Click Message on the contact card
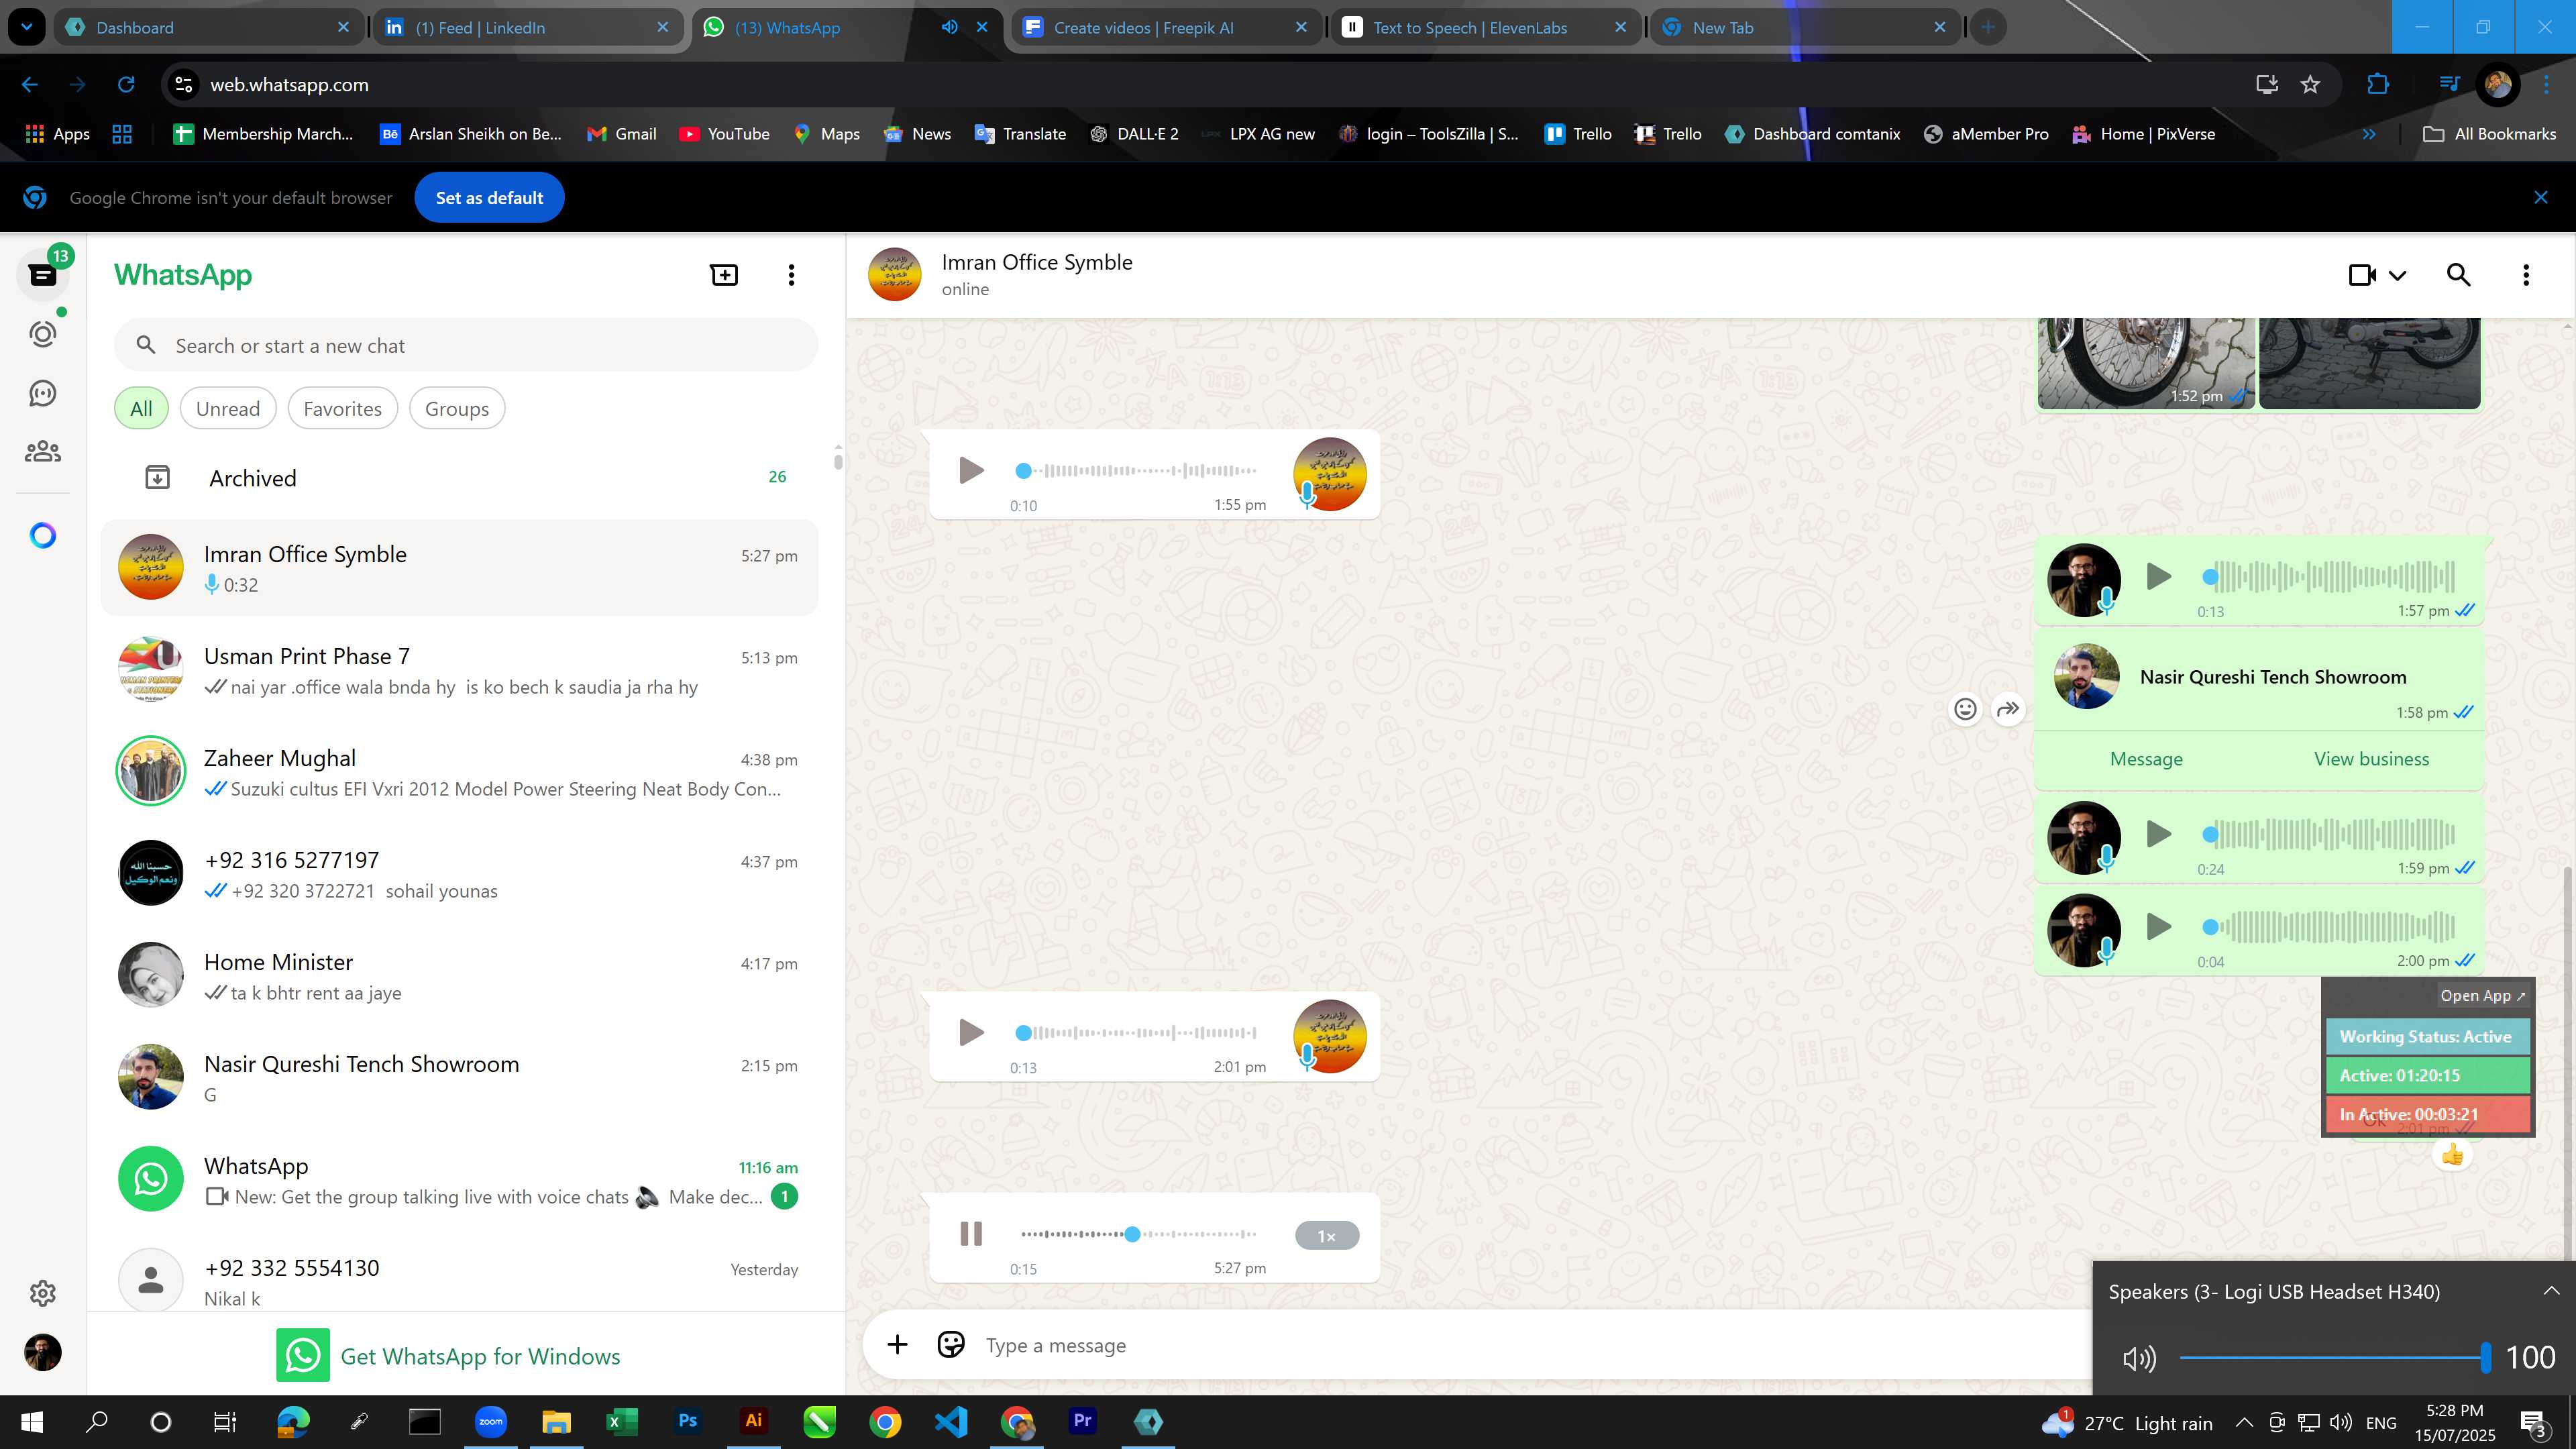Screen dimensions: 2576x1449 [2146, 759]
